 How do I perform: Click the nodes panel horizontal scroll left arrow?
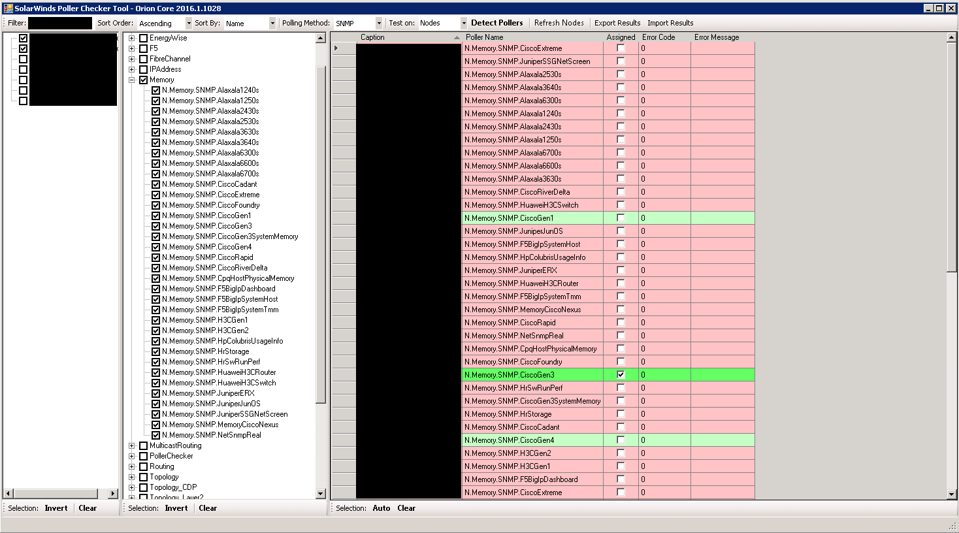click(8, 494)
